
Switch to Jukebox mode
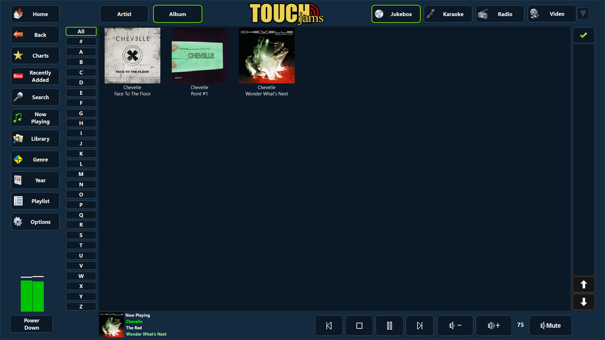click(x=396, y=14)
